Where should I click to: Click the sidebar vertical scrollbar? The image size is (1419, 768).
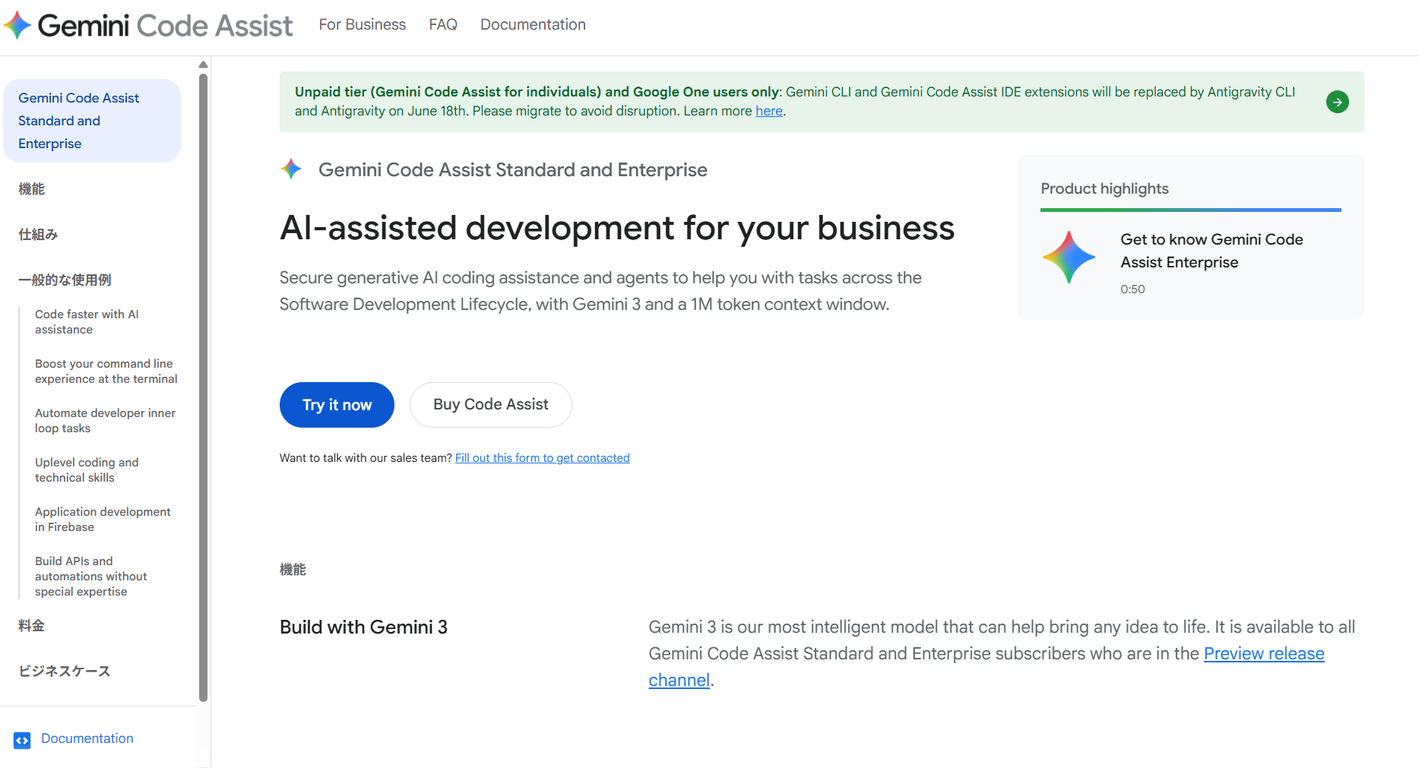pyautogui.click(x=203, y=387)
